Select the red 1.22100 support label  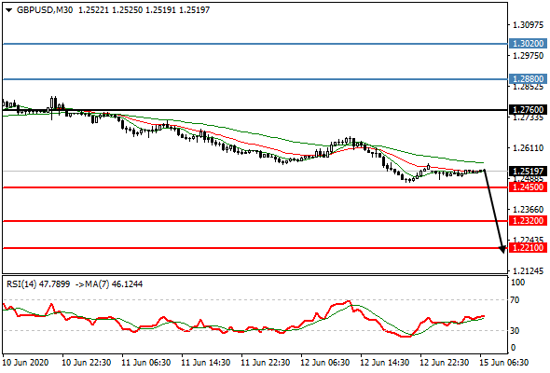pos(528,248)
